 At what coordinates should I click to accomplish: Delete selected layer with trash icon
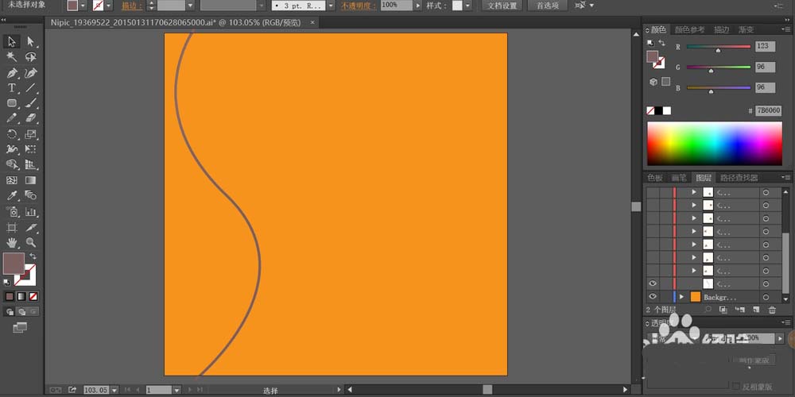[x=772, y=310]
